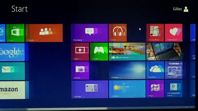Image resolution: width=198 pixels, height=111 pixels.
Task: Open the SkyDrive tile
Action: (x=155, y=70)
